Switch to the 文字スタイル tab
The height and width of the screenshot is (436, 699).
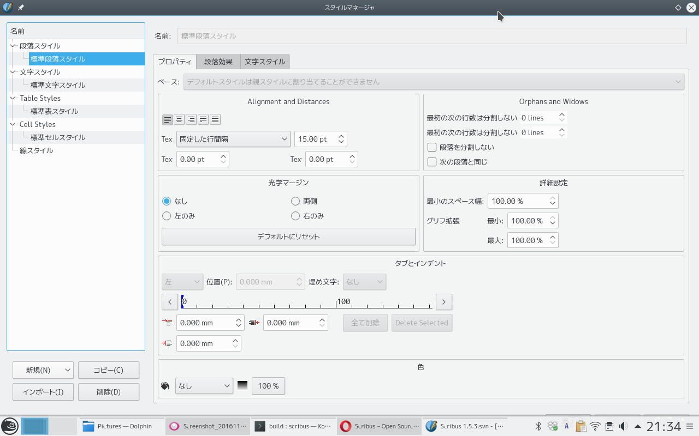point(265,62)
